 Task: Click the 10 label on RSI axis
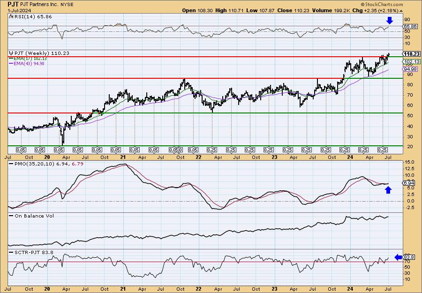click(407, 44)
